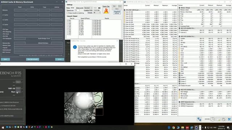The image size is (232, 130).
Task: Click the HWiNFO logging sheet icon
Action: click(218, 119)
